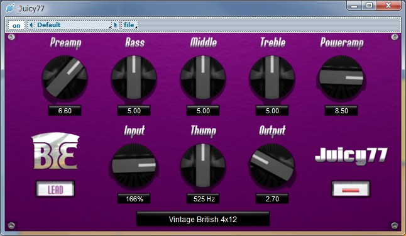Viewport: 406px width, 236px height.
Task: Open the file menu
Action: tap(129, 25)
